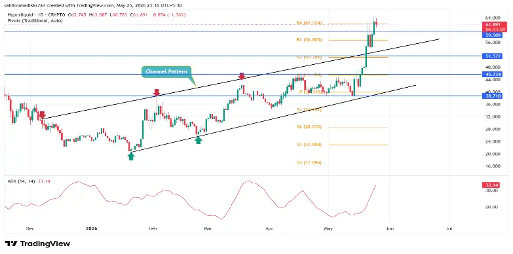Click the low value L60.783
Screen dimensions: 513x254
pos(119,14)
